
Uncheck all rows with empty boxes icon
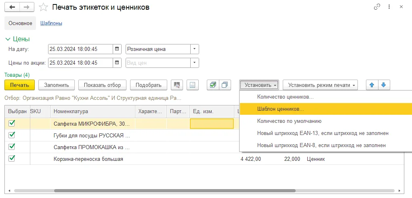(225, 85)
